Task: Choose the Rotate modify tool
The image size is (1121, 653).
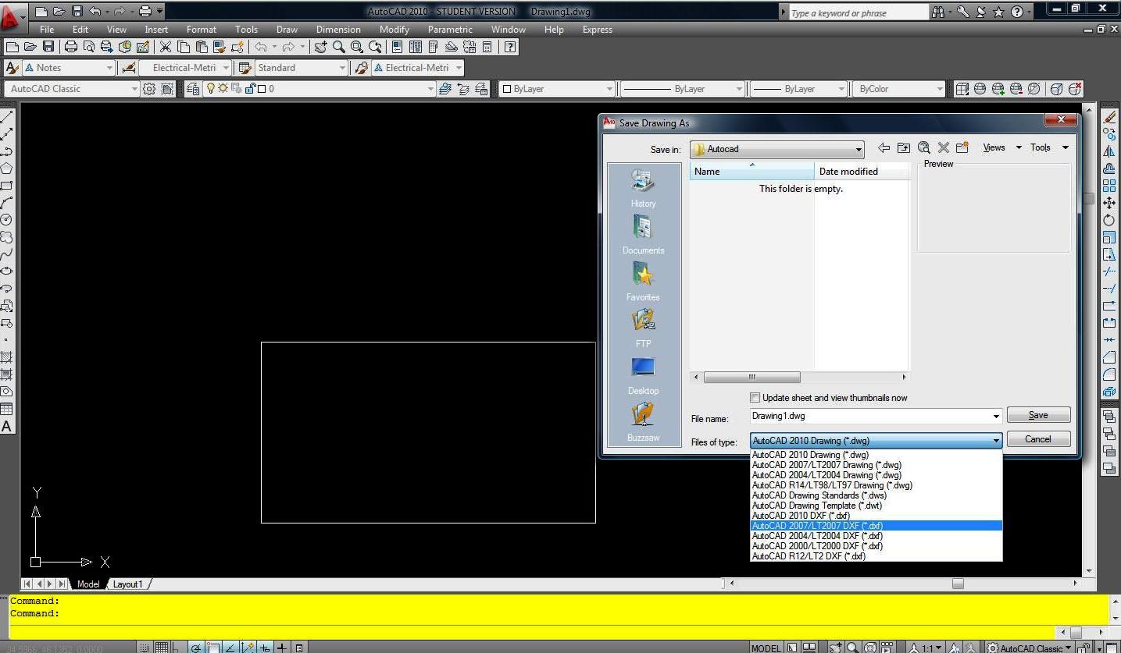Action: point(1109,220)
